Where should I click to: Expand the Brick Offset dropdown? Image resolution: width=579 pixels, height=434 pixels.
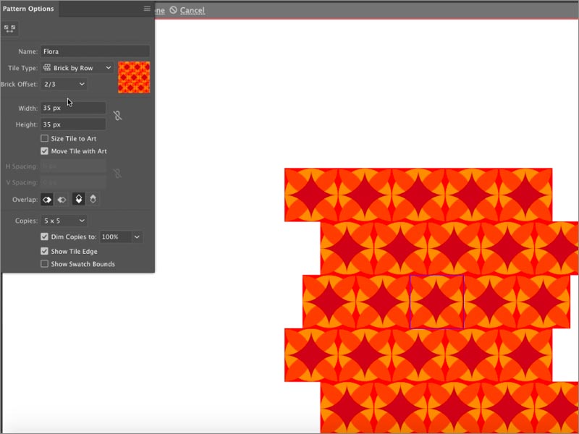[x=64, y=84]
